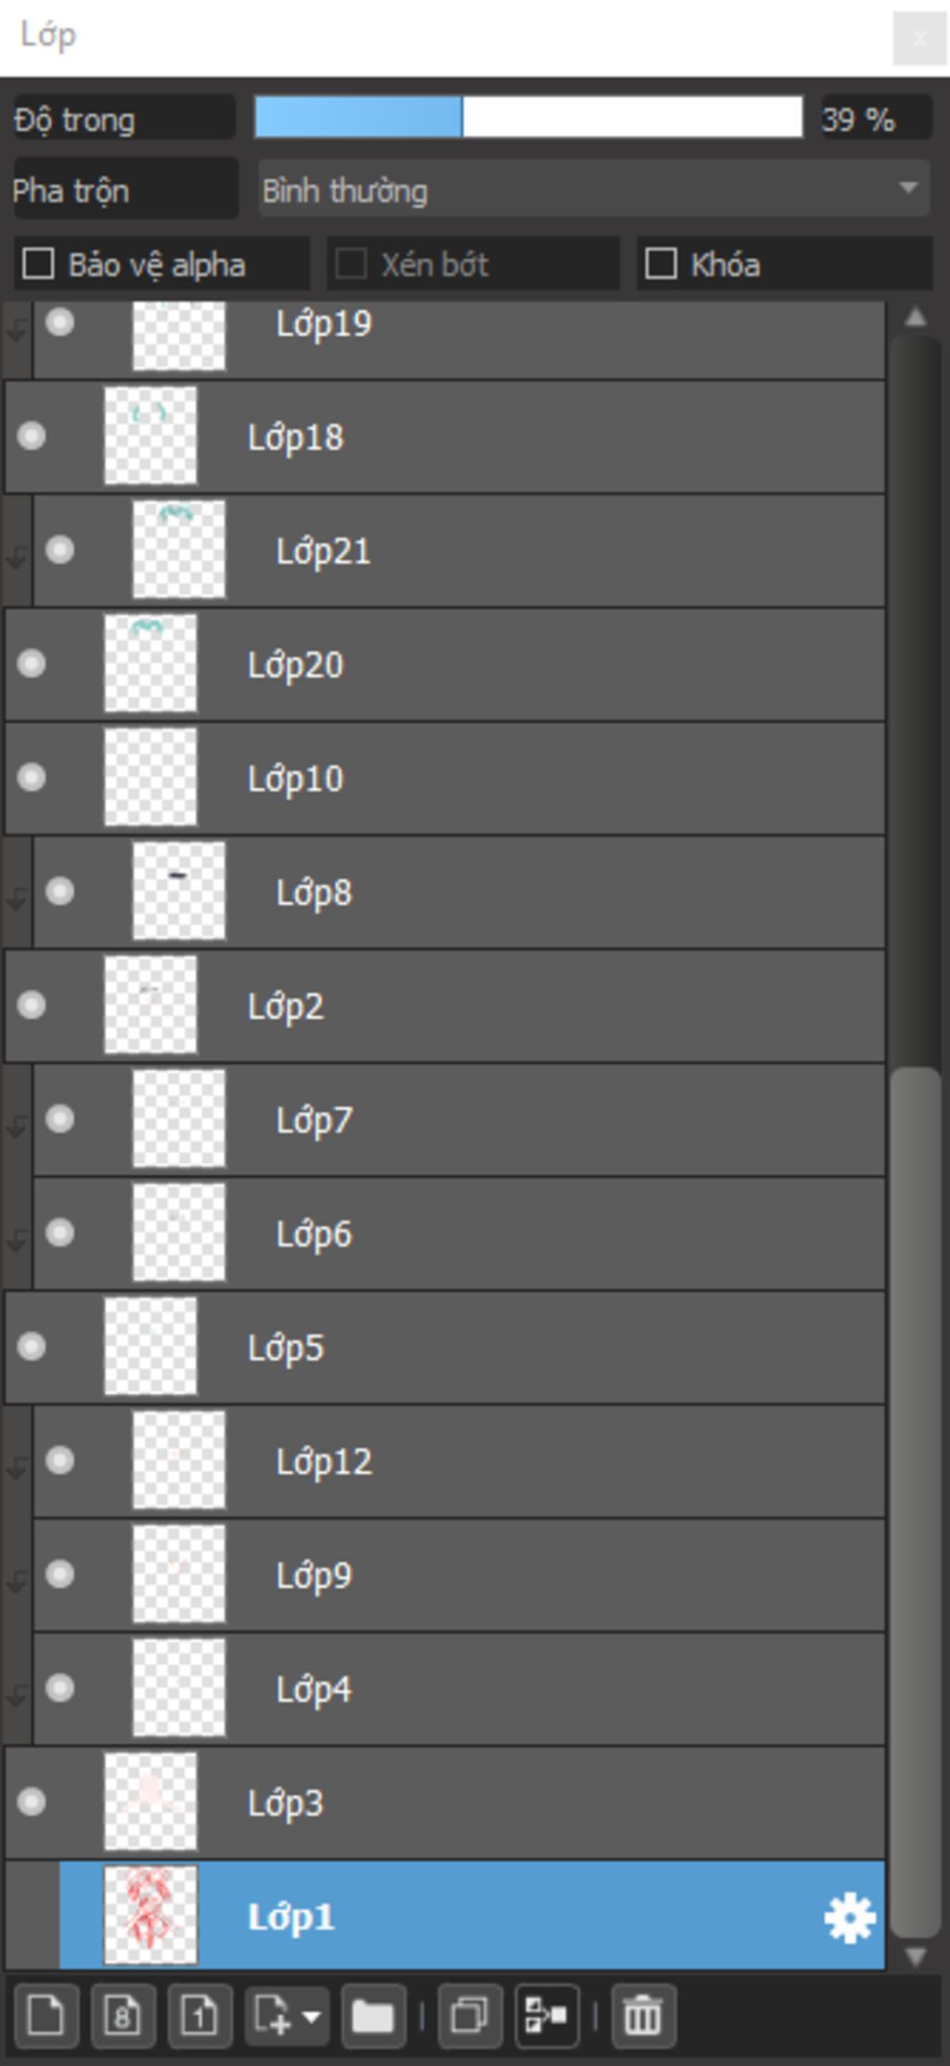Hide the Lớp18 layer
950x2066 pixels.
tap(32, 435)
